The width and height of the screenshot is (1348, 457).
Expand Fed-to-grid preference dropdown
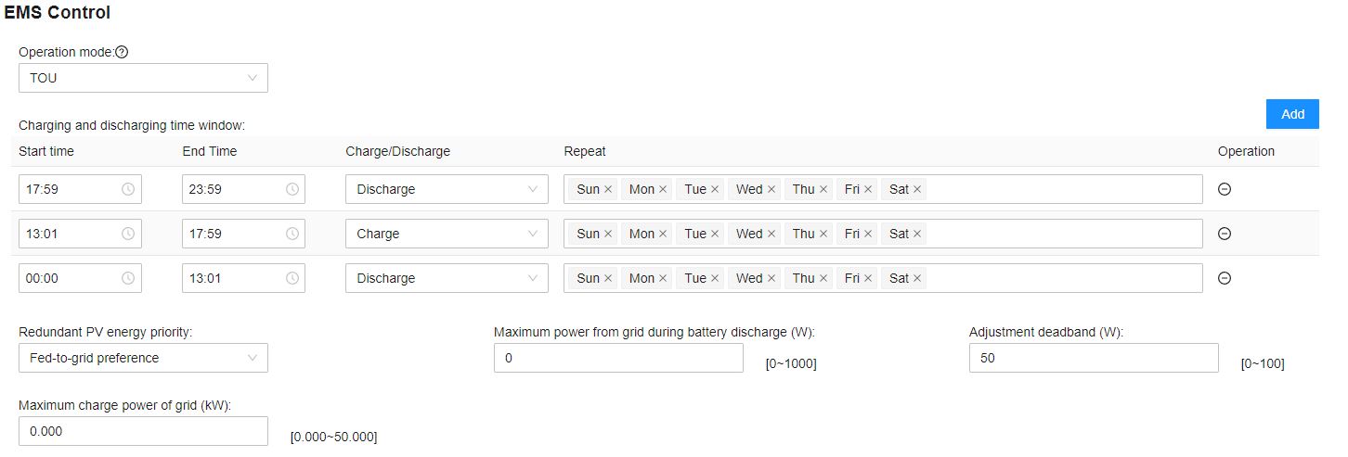tap(143, 358)
